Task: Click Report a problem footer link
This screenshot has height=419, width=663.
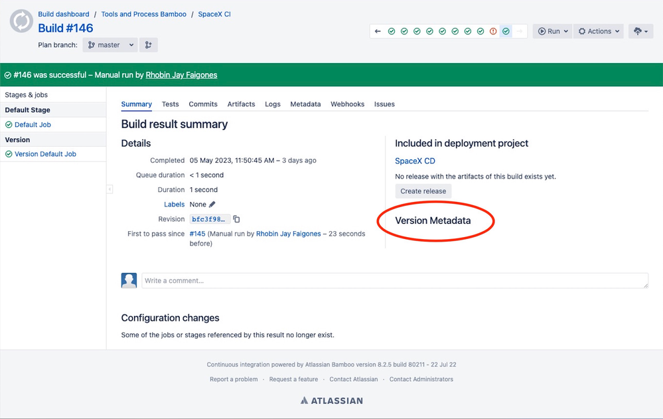Action: [x=234, y=379]
